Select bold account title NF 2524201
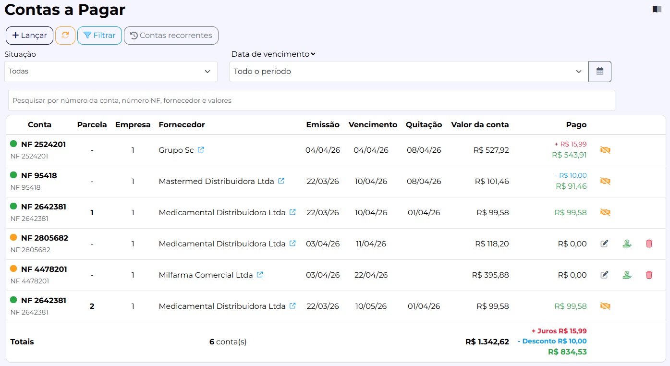 (x=44, y=144)
